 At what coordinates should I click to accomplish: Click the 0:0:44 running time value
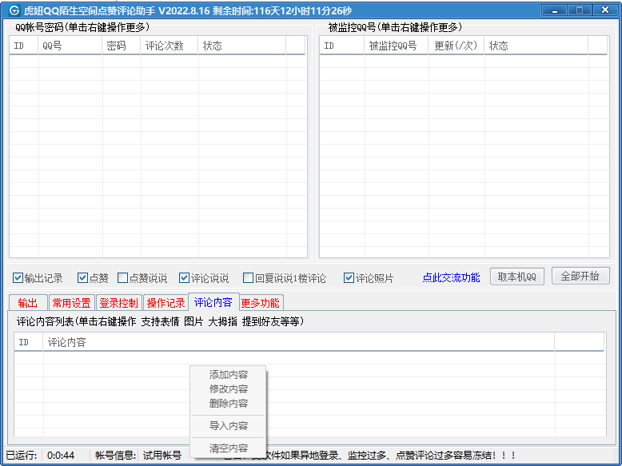coord(61,456)
